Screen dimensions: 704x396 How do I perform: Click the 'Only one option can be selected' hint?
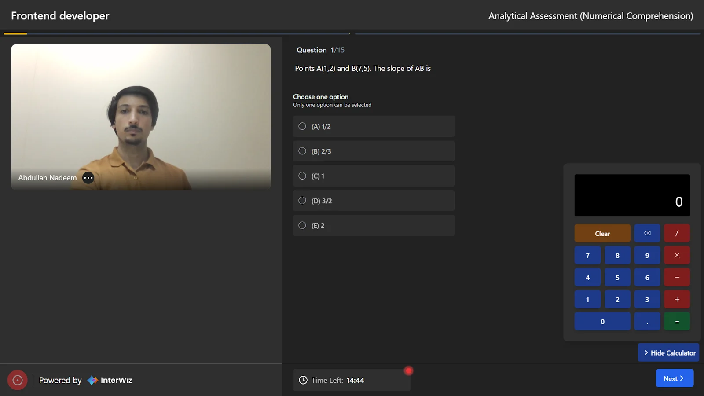(332, 105)
